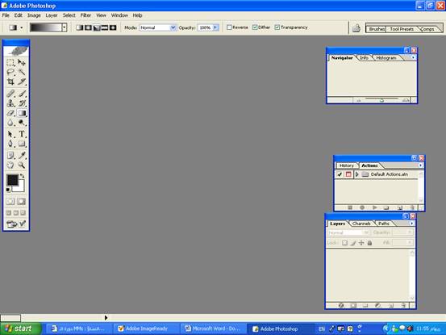Select the Clone Stamp tool
The image size is (446, 335).
(10, 103)
